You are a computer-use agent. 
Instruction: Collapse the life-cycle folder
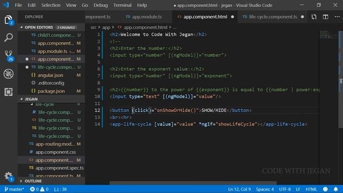[32, 105]
